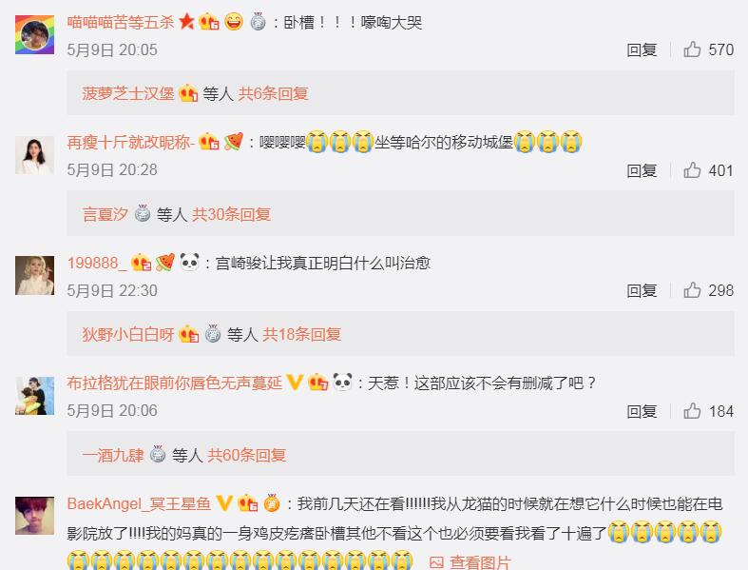The height and width of the screenshot is (570, 748).
Task: Click the V badge next to BaekAngel_冥王星鱼
Action: tap(223, 503)
